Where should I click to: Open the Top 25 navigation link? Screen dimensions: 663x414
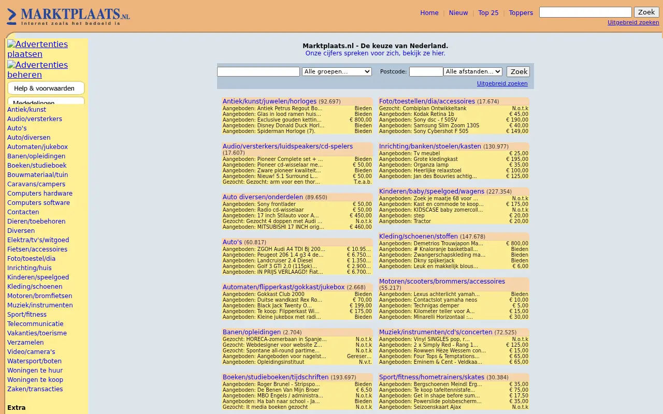click(x=488, y=13)
